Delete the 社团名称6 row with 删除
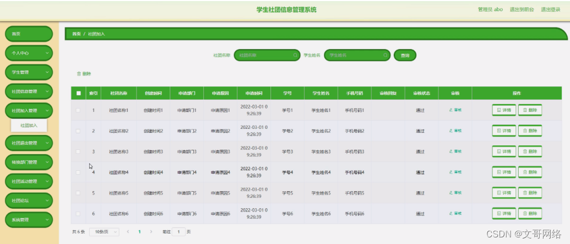This screenshot has height=244, width=570. click(x=530, y=214)
